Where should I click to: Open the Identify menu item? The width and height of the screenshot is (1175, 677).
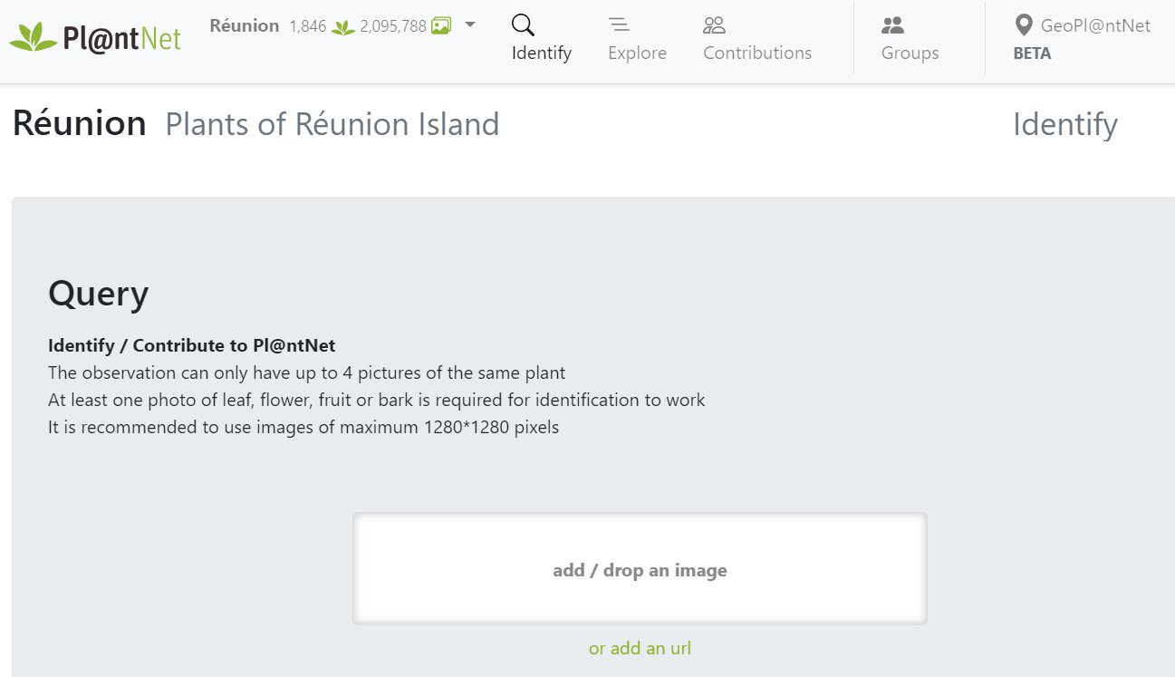point(542,38)
